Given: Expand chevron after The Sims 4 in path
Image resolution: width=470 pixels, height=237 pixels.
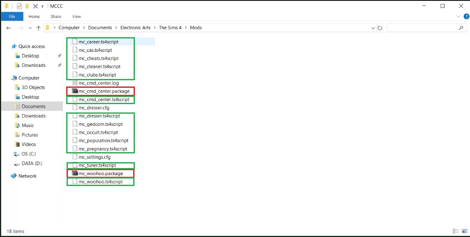Looking at the screenshot, I should 186,28.
